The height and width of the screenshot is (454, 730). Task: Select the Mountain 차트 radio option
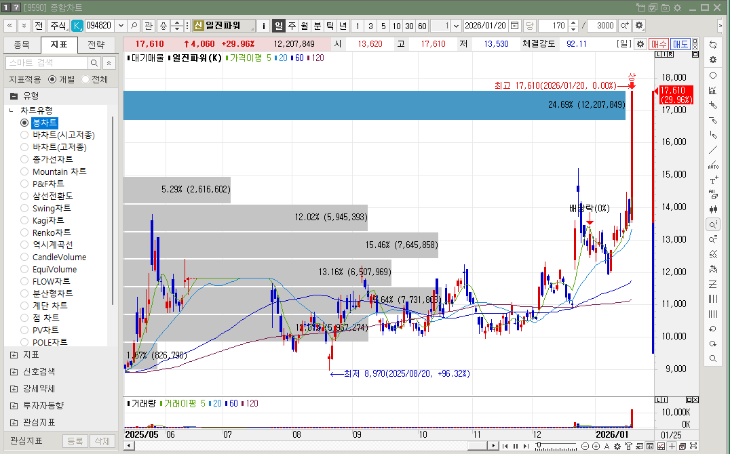(24, 171)
